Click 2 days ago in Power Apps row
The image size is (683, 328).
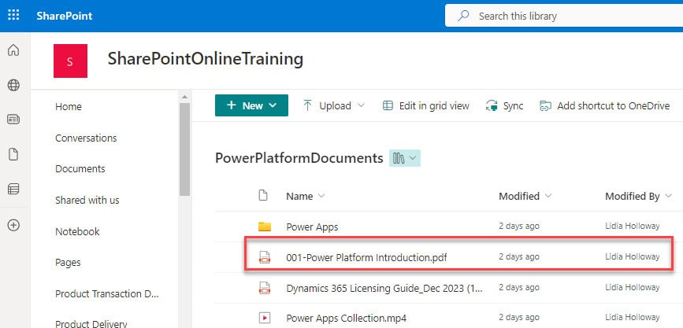point(519,227)
